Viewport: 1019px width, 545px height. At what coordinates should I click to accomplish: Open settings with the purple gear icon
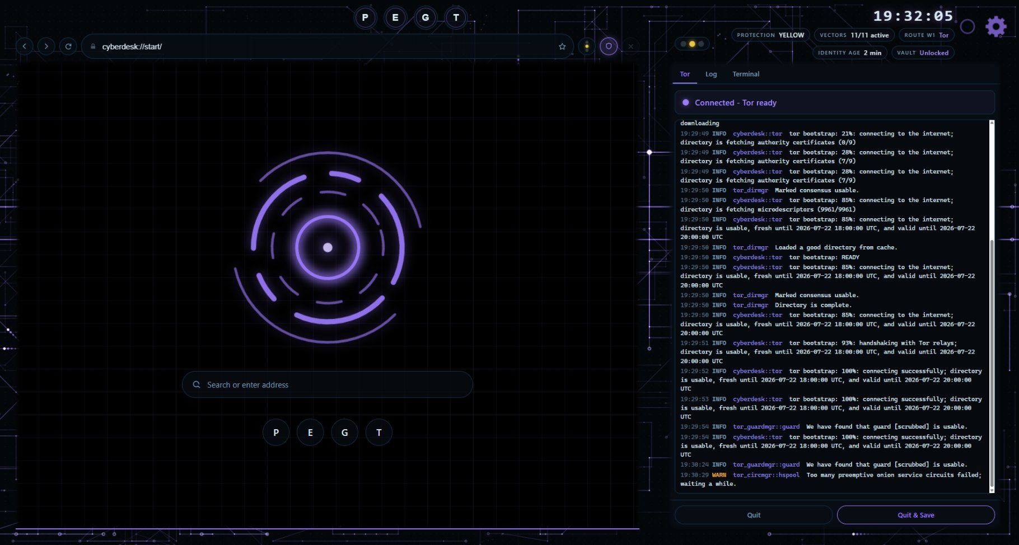996,26
